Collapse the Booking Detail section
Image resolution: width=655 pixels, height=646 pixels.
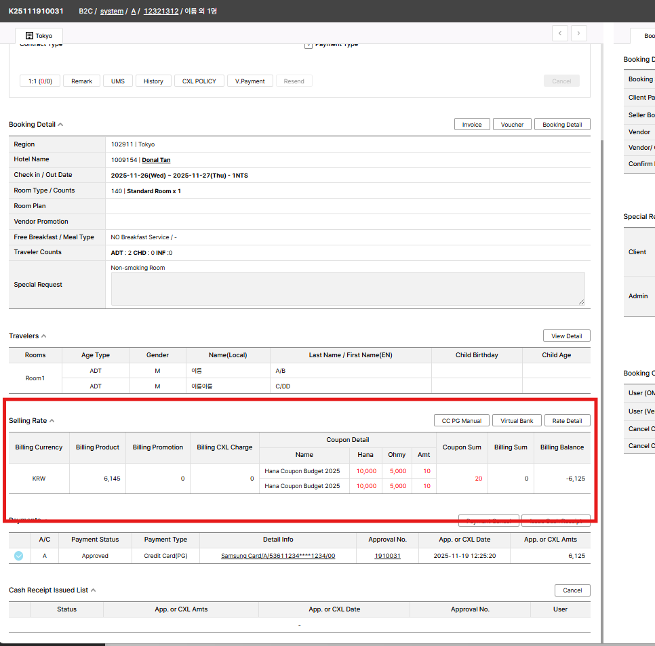[x=60, y=125]
